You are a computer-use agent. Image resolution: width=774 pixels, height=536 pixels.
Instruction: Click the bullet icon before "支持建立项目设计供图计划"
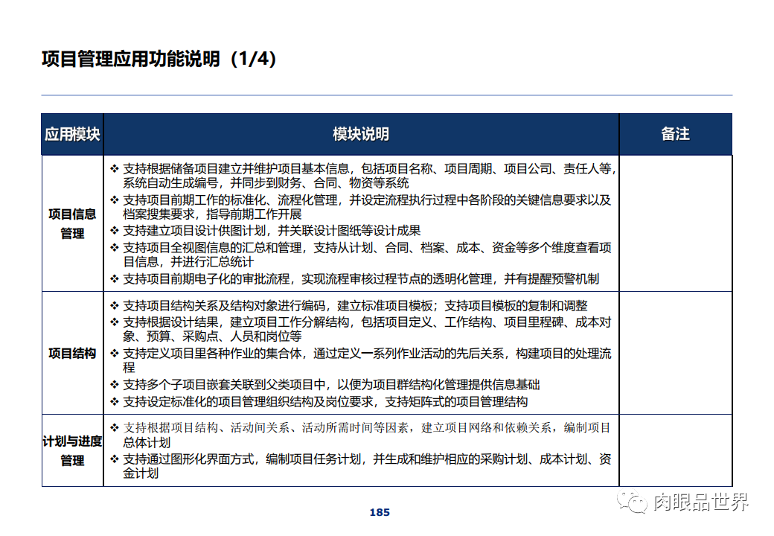(x=113, y=229)
